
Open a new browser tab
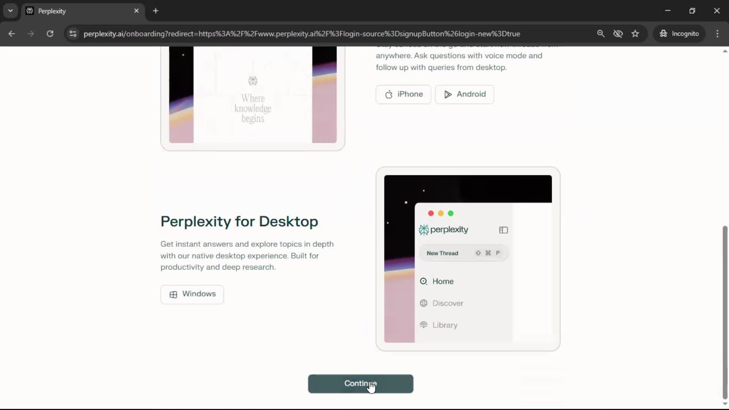(x=156, y=11)
